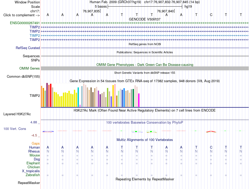Click the 'Click to complement -->' label
The image size is (249, 189).
pos(21,15)
